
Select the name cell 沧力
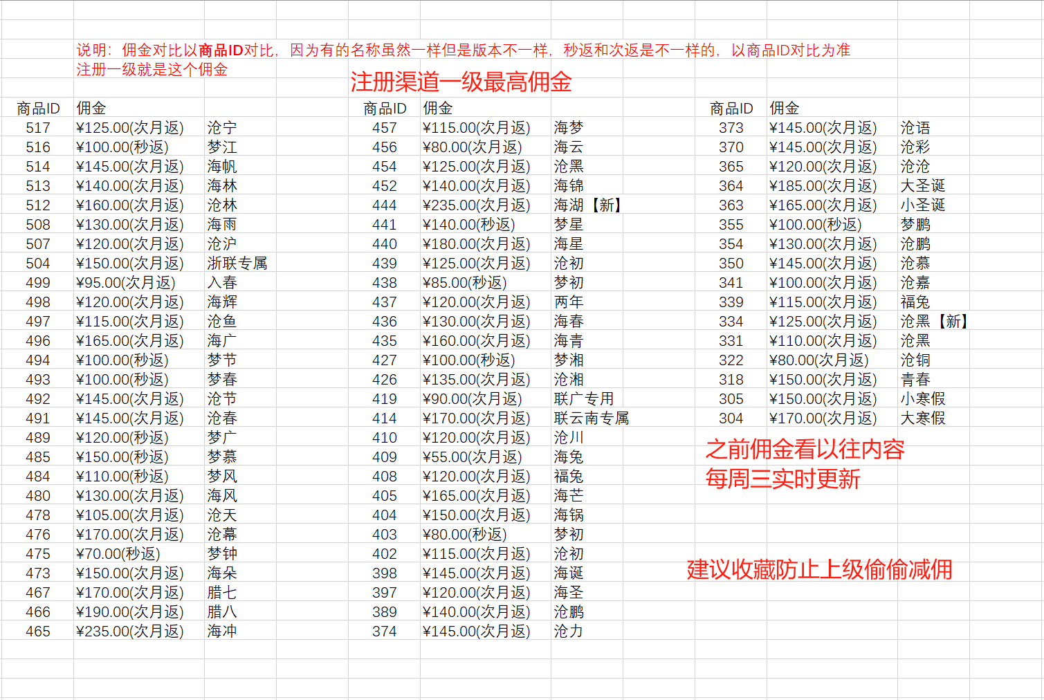click(587, 632)
